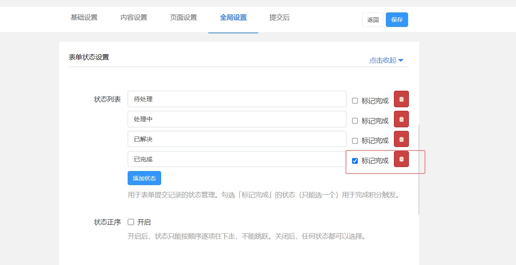Click the 全局设置 tab
This screenshot has width=516, height=265.
point(233,18)
